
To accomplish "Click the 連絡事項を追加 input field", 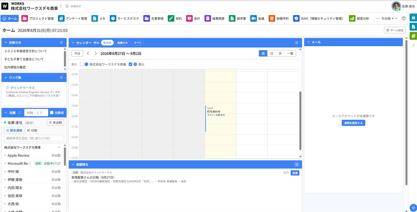I will pyautogui.click(x=34, y=138).
